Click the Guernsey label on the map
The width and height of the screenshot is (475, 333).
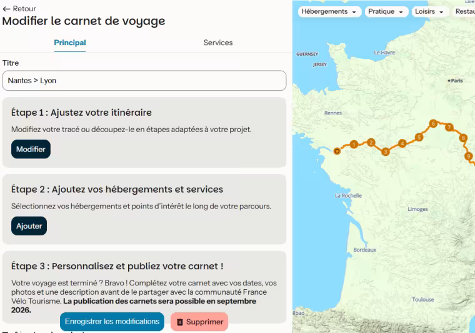(307, 54)
